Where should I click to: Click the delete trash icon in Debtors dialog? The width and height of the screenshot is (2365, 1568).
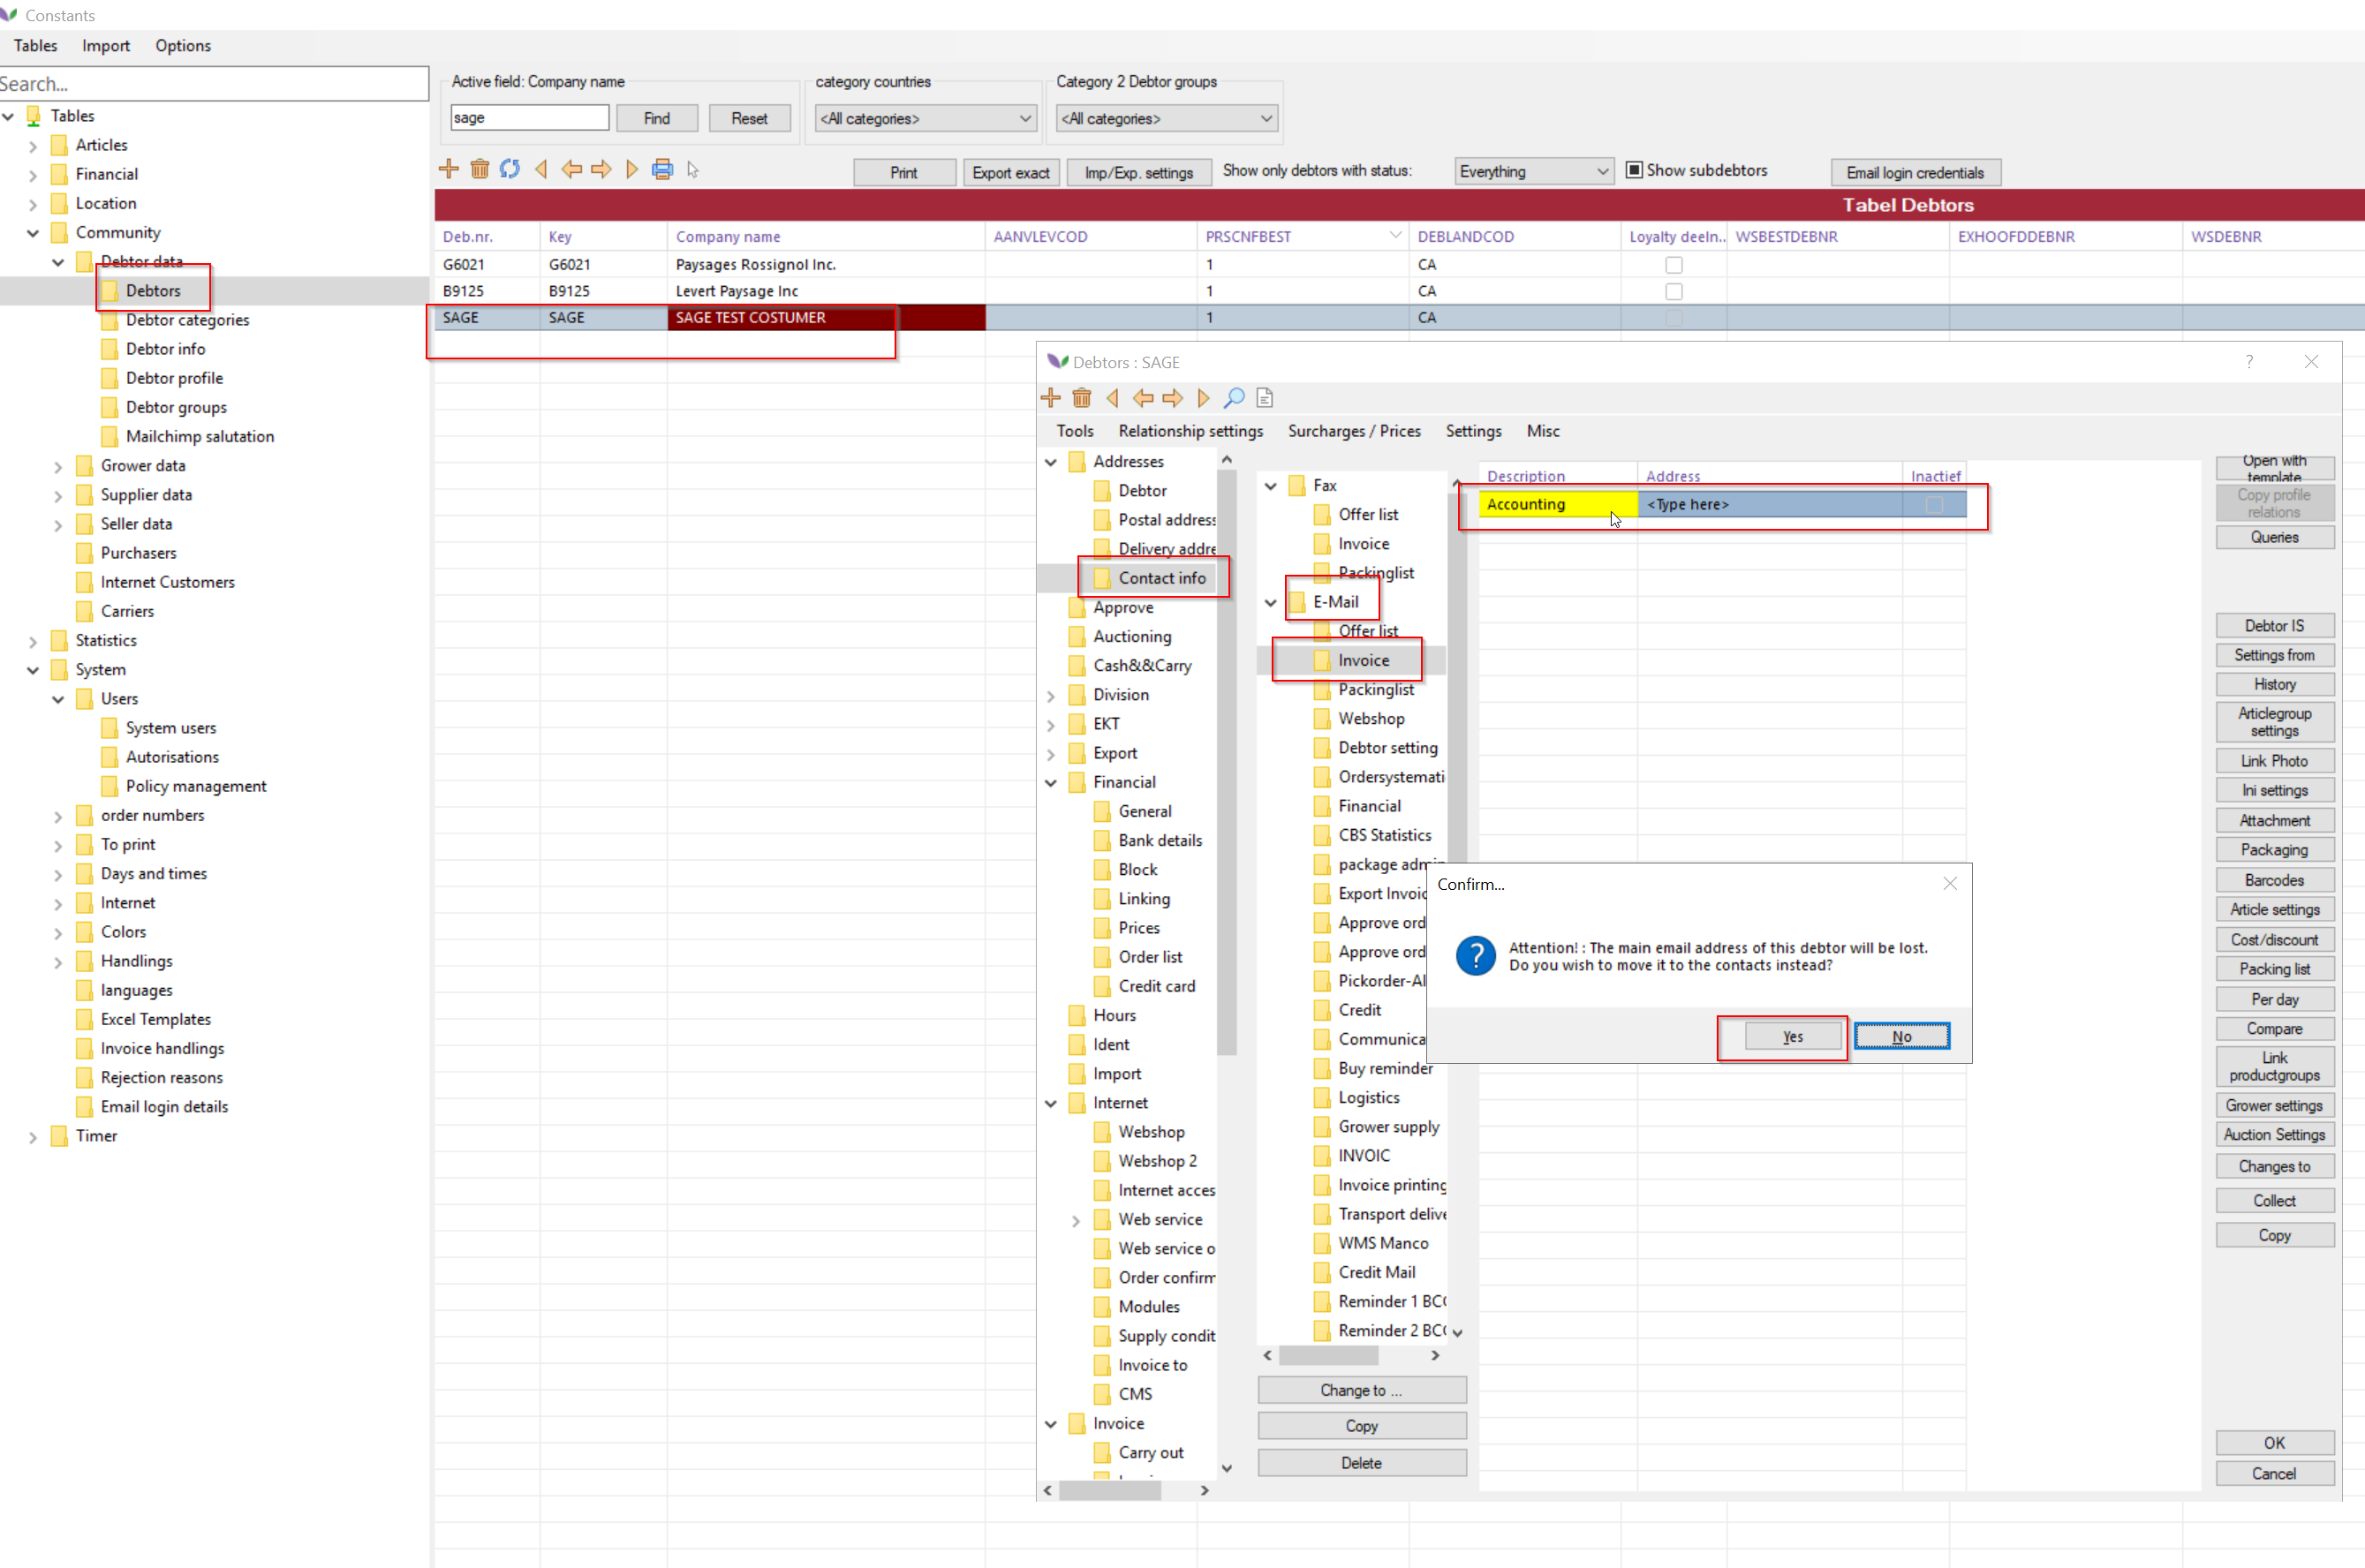[x=1082, y=398]
